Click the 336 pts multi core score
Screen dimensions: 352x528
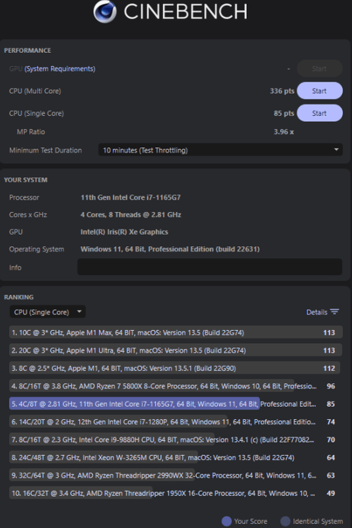coord(282,91)
